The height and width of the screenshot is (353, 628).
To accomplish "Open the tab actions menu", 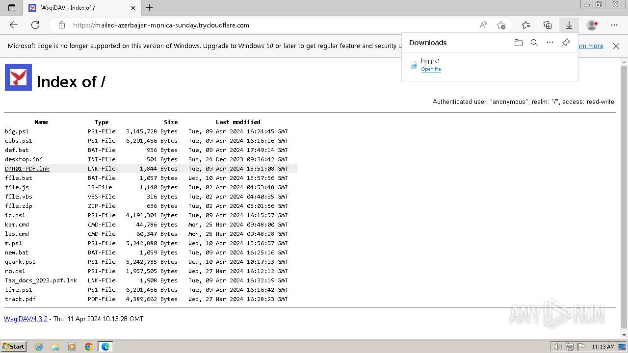I will [x=12, y=8].
